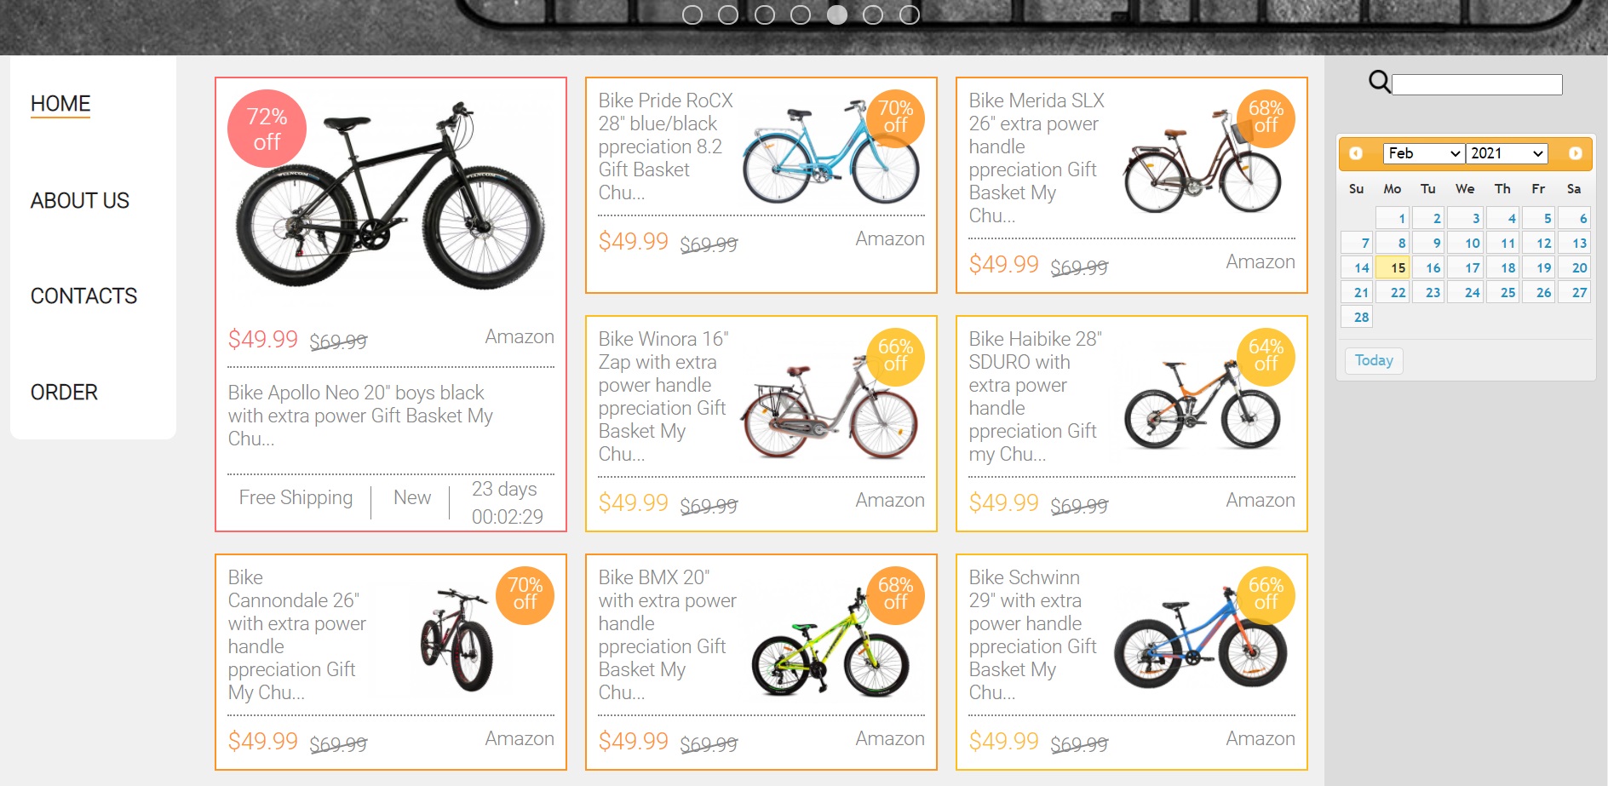
Task: Click the 68% off badge on Merida SLX
Action: 1266,118
